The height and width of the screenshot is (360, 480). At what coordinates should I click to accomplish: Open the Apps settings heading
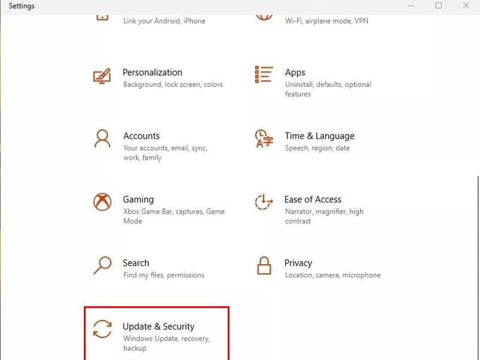[295, 72]
